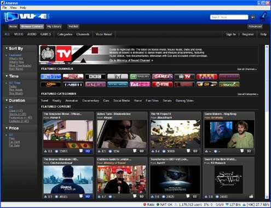Viewport: 271px width, 208px height.
Task: Click the See all Channels link
Action: point(247,69)
